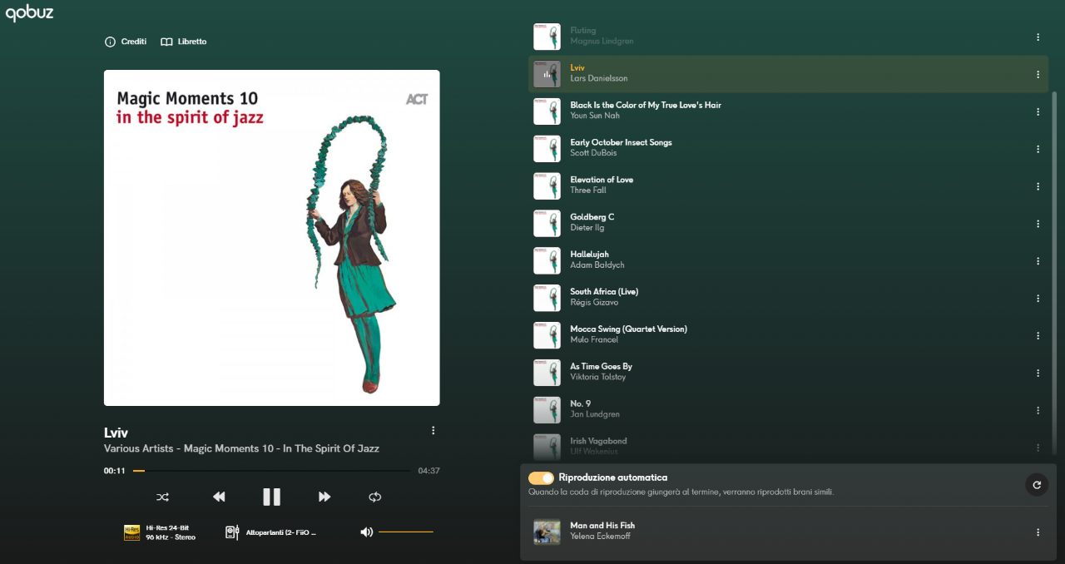Open options for Elevation of Love
This screenshot has width=1065, height=564.
[x=1038, y=186]
